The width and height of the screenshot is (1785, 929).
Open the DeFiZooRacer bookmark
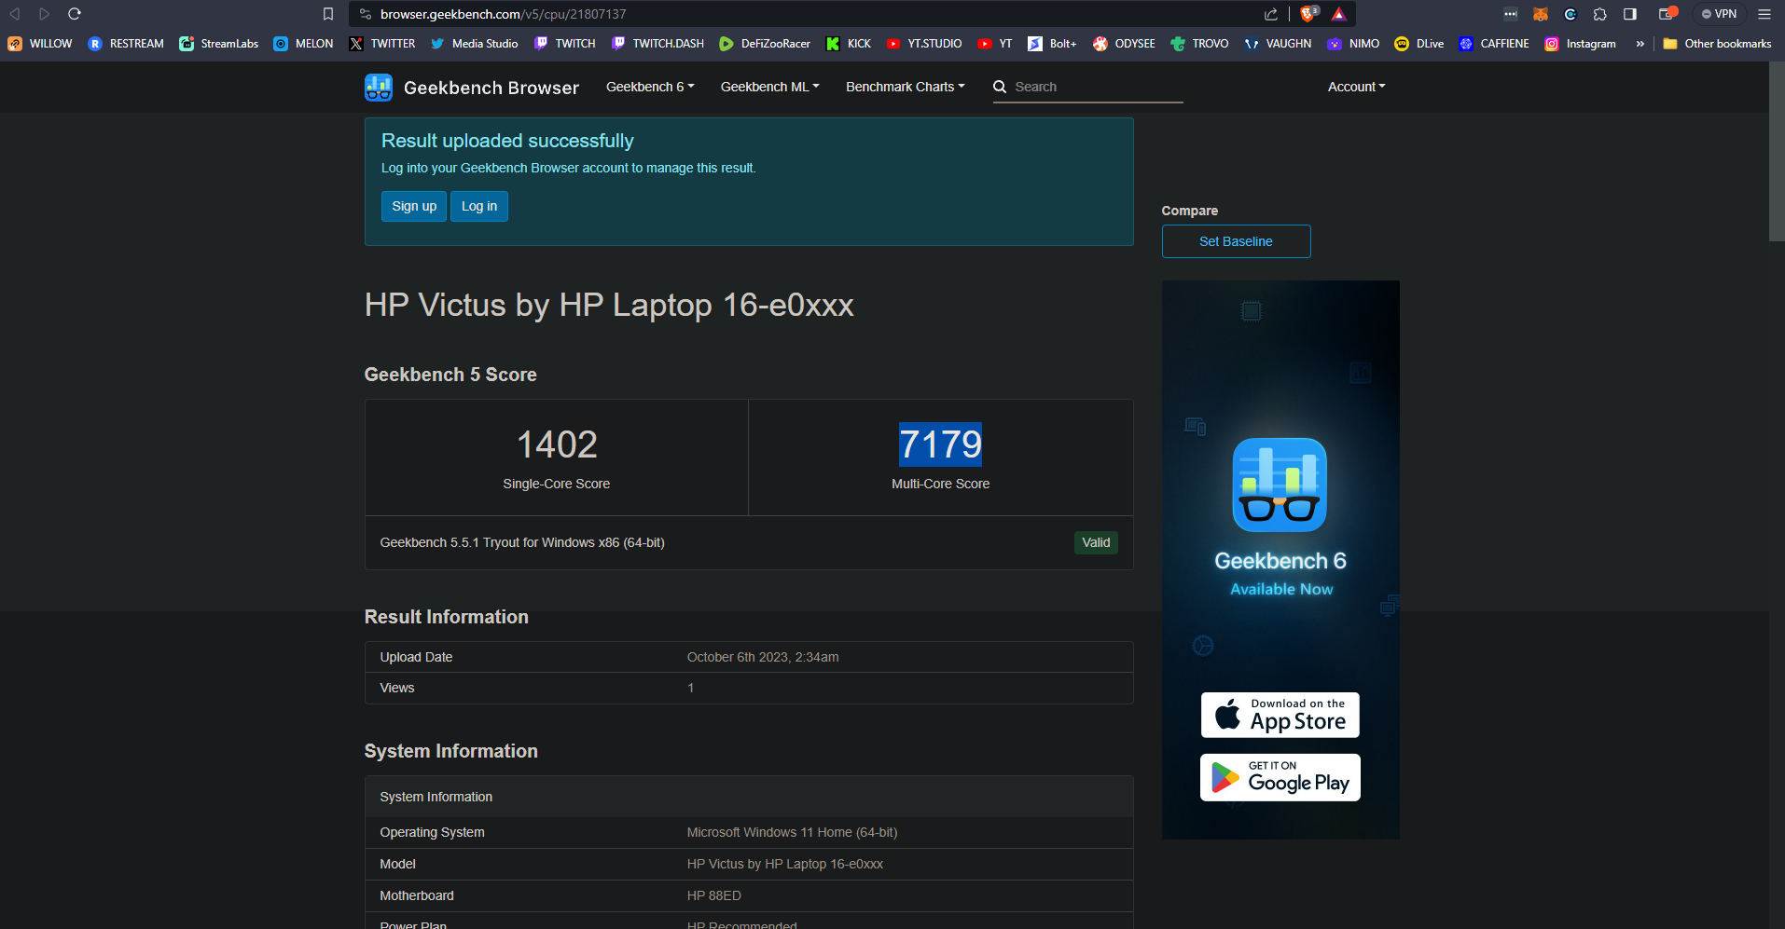click(x=765, y=44)
